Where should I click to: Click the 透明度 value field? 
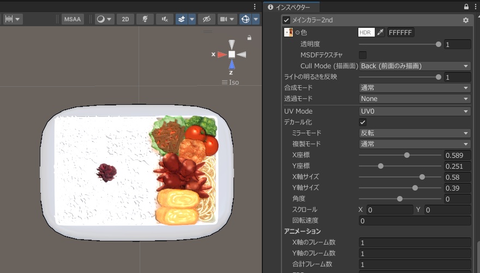click(x=457, y=44)
